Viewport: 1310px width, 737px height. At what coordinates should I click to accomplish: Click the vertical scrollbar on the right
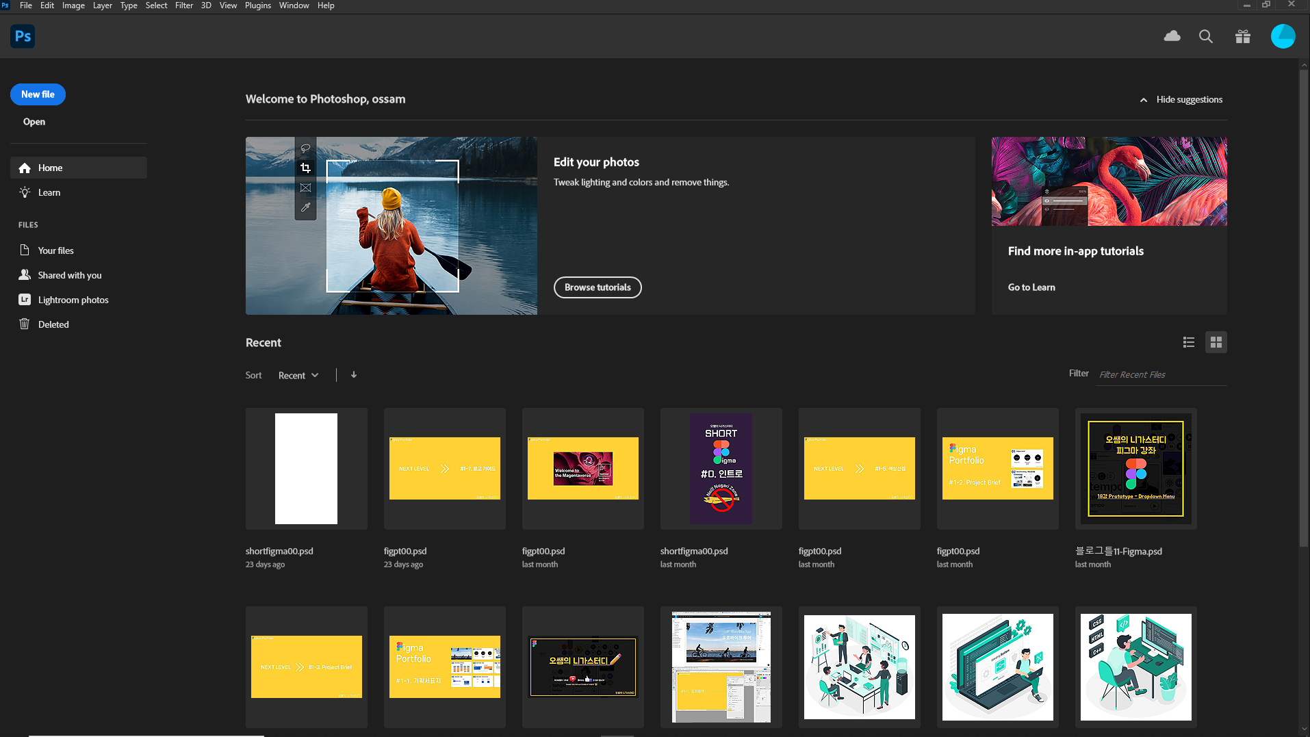click(x=1303, y=308)
